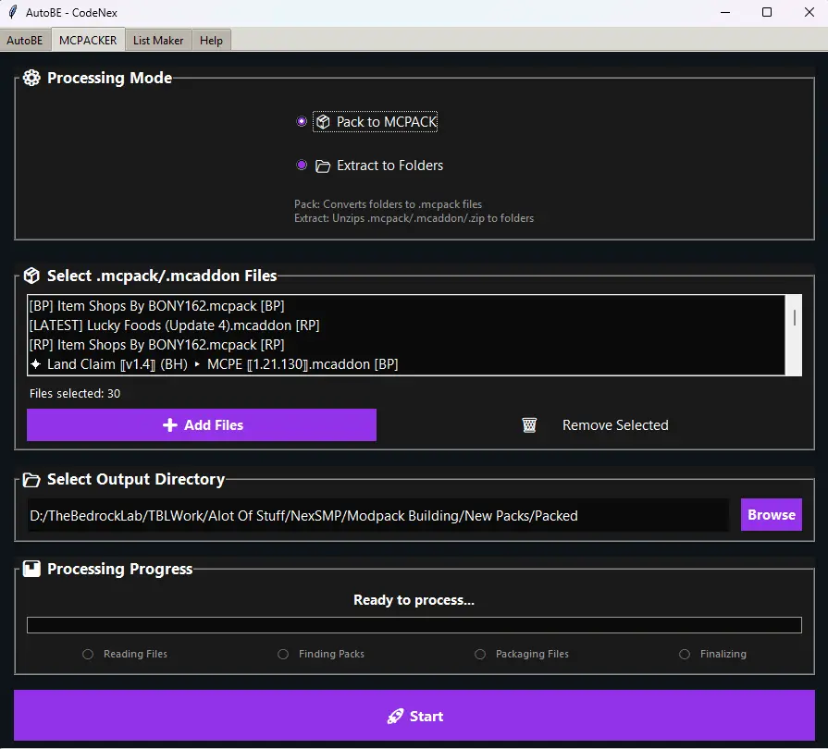
Task: Select the Pack to MCPACK radio button
Action: point(302,122)
